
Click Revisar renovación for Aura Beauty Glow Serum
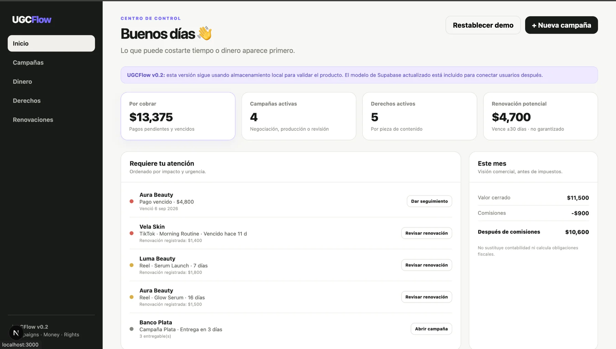click(426, 297)
